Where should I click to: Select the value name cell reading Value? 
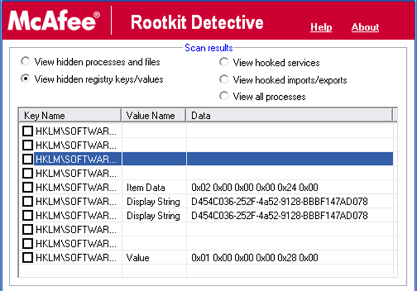[138, 258]
